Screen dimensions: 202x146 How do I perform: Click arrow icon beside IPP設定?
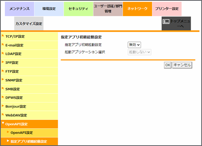3,62
